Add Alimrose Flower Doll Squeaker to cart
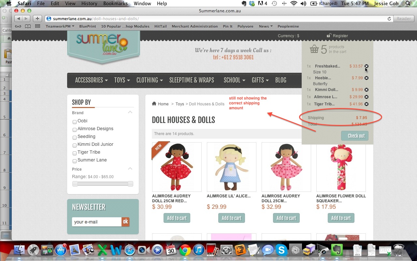This screenshot has width=417, height=261. (x=341, y=218)
